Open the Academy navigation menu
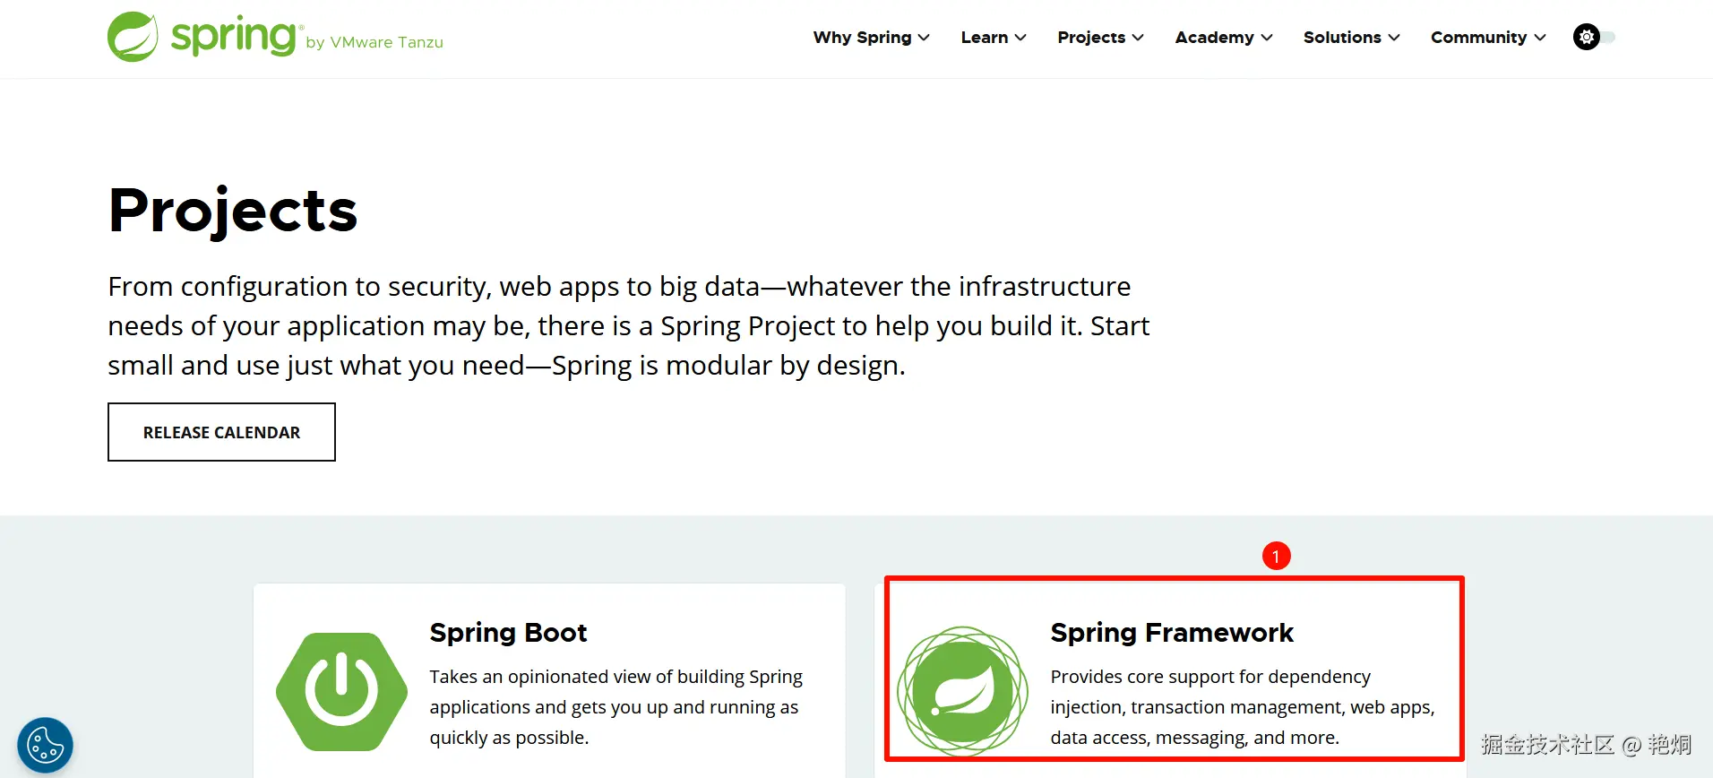The width and height of the screenshot is (1713, 778). click(1223, 38)
